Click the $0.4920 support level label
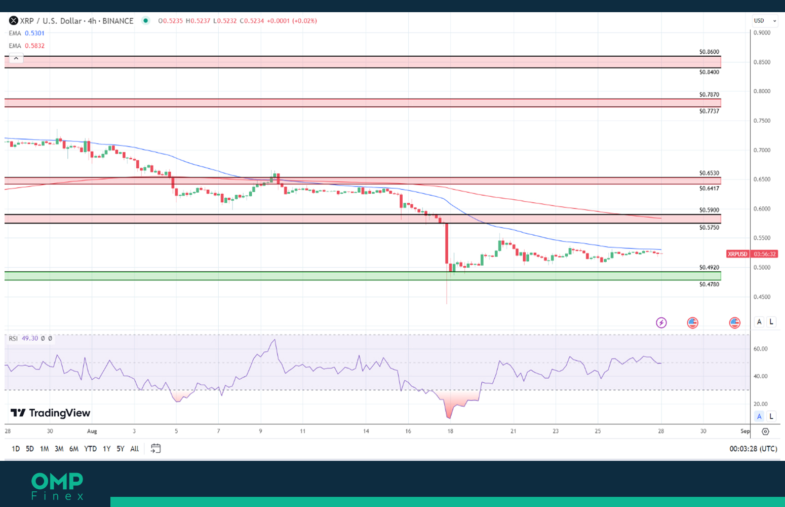 [x=709, y=267]
